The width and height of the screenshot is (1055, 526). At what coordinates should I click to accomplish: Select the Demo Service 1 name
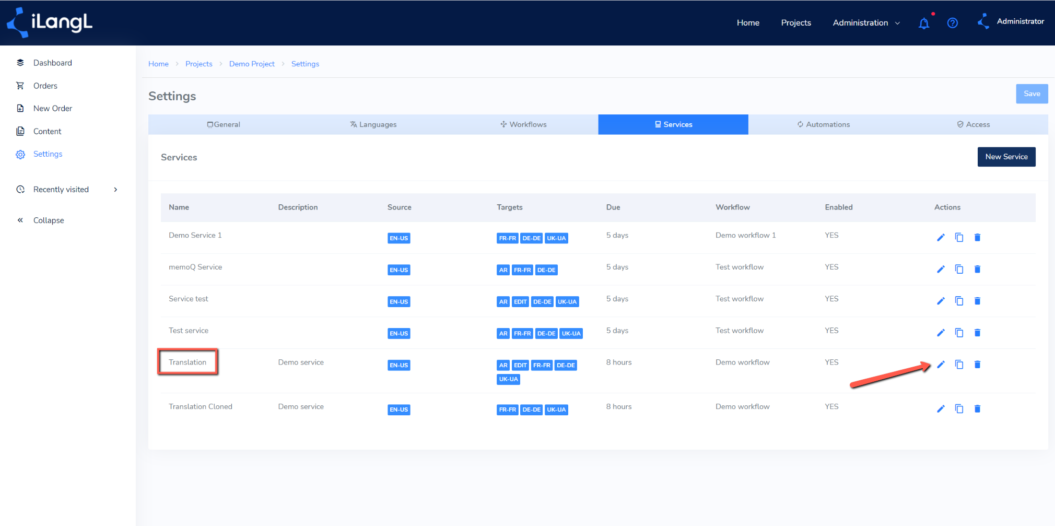coord(195,235)
